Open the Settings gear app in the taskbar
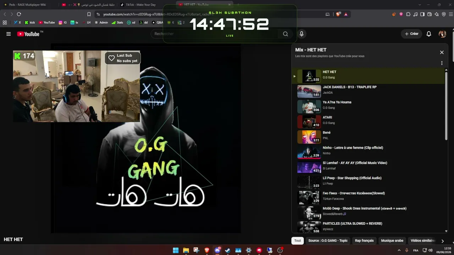This screenshot has height=255, width=454. click(248, 250)
